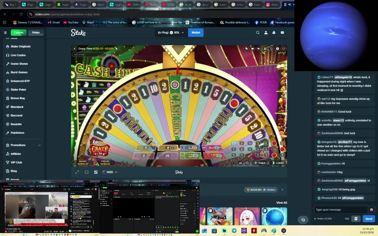Open Baccarat in sidebar
The image size is (378, 236).
click(x=16, y=115)
